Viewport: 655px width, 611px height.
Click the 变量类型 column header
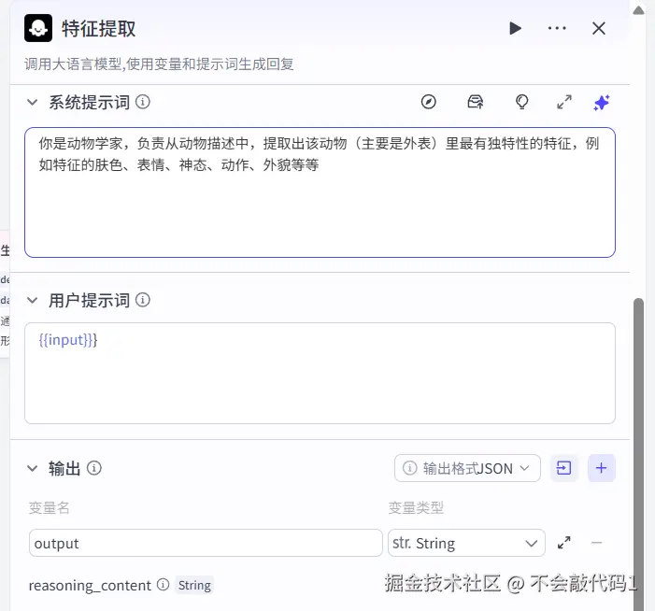[x=416, y=508]
